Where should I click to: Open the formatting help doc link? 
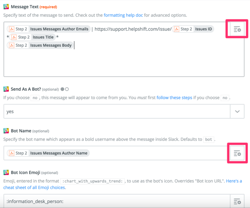(x=123, y=15)
